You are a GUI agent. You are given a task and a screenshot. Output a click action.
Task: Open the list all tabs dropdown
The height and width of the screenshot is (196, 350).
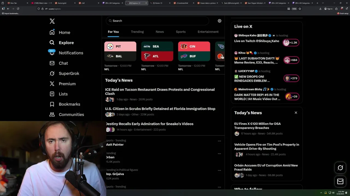coord(323,3)
